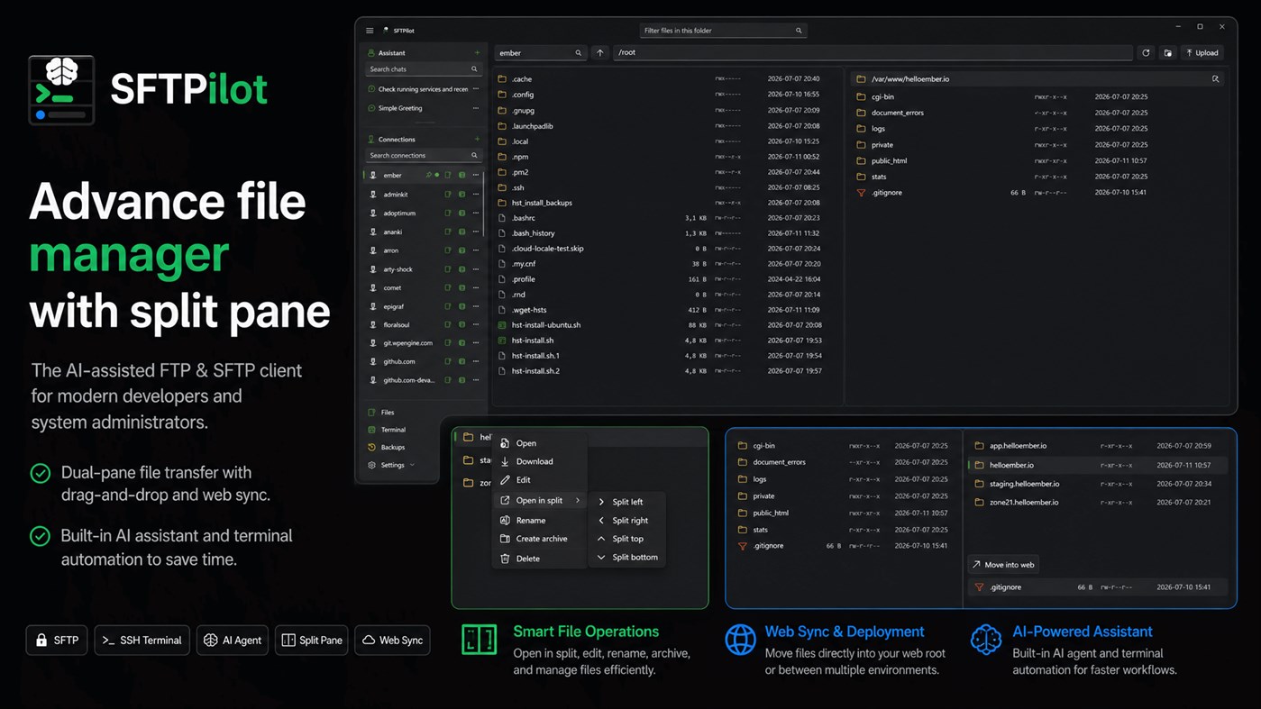Add a new connection with the plus icon
The image size is (1261, 709).
tap(477, 140)
